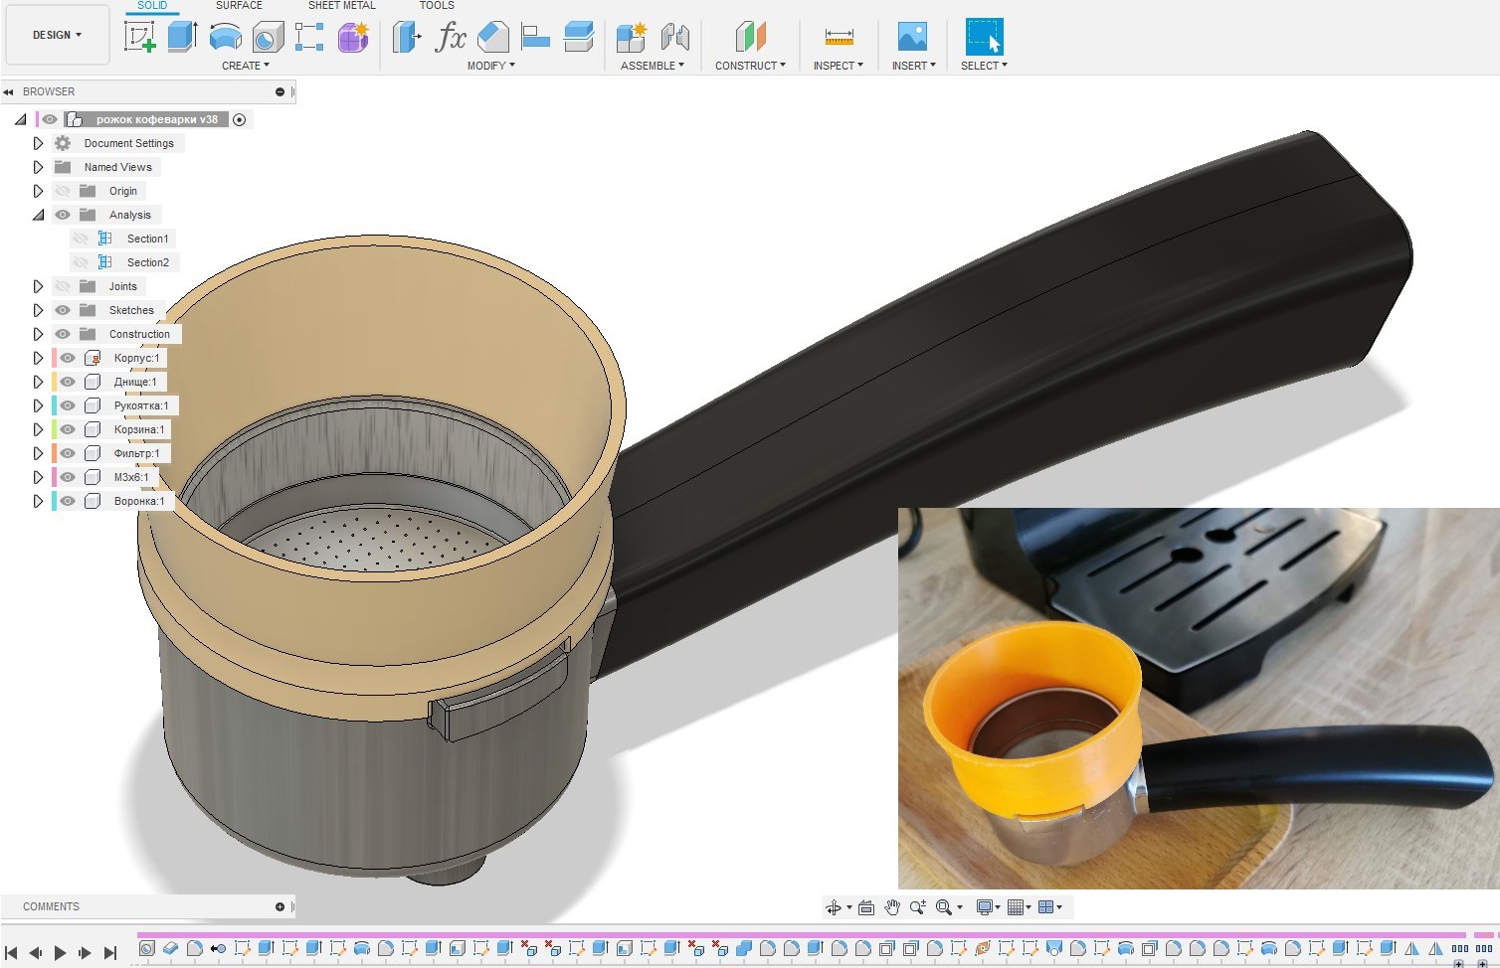Switch to the SHEET METAL tab
The height and width of the screenshot is (968, 1500).
[342, 5]
